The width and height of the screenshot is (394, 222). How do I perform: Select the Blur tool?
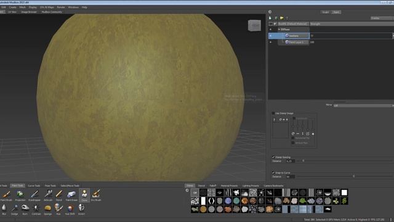point(4,210)
